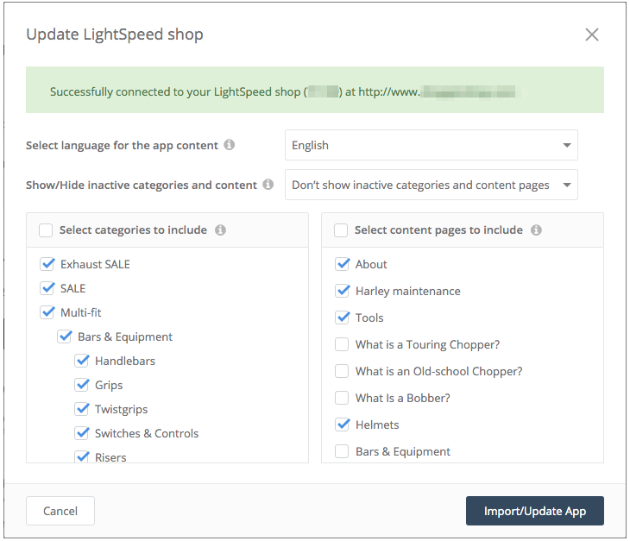This screenshot has width=630, height=541.
Task: Uncheck the Harley maintenance content page
Action: pyautogui.click(x=343, y=291)
